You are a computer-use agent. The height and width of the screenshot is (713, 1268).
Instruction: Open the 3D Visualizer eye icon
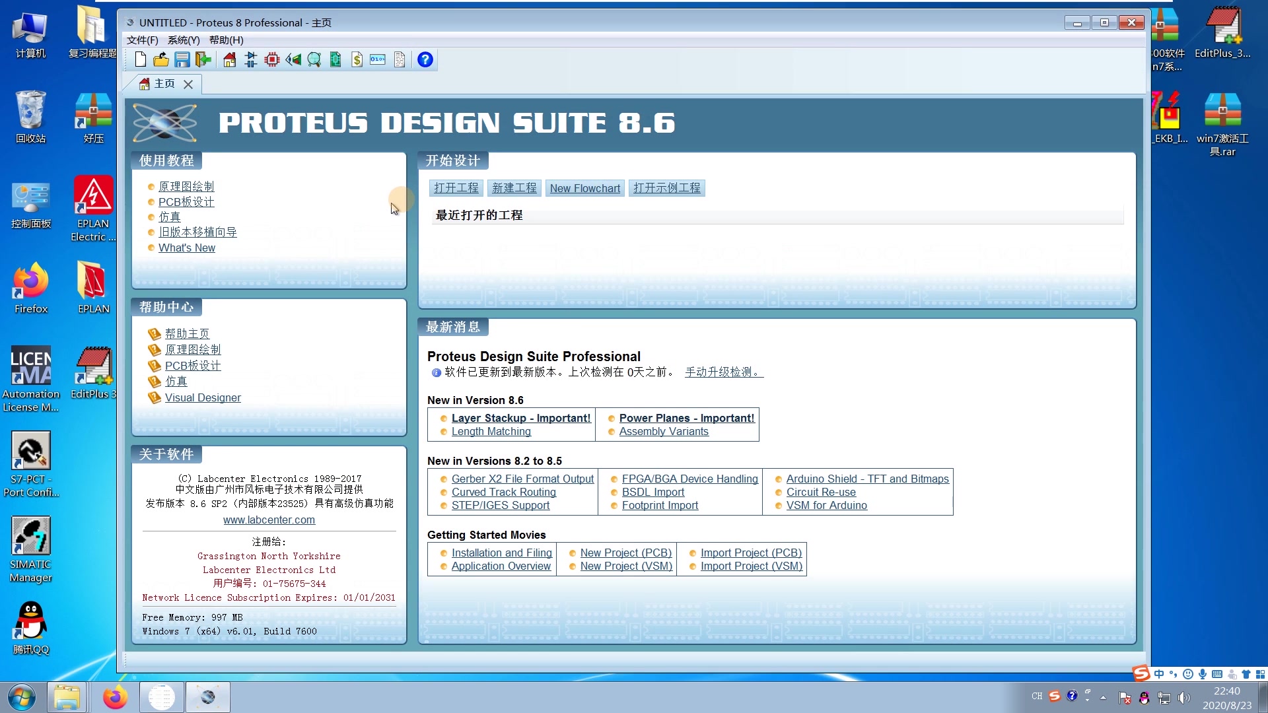[x=293, y=60]
